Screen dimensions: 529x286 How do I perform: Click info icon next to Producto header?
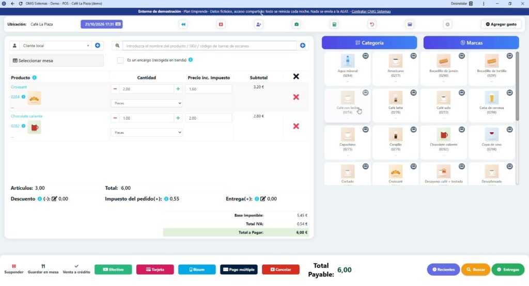(x=35, y=77)
